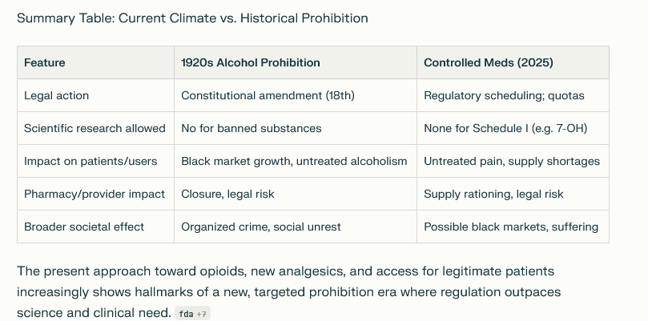The height and width of the screenshot is (321, 648).
Task: Click the Summary Table heading text
Action: [x=192, y=18]
